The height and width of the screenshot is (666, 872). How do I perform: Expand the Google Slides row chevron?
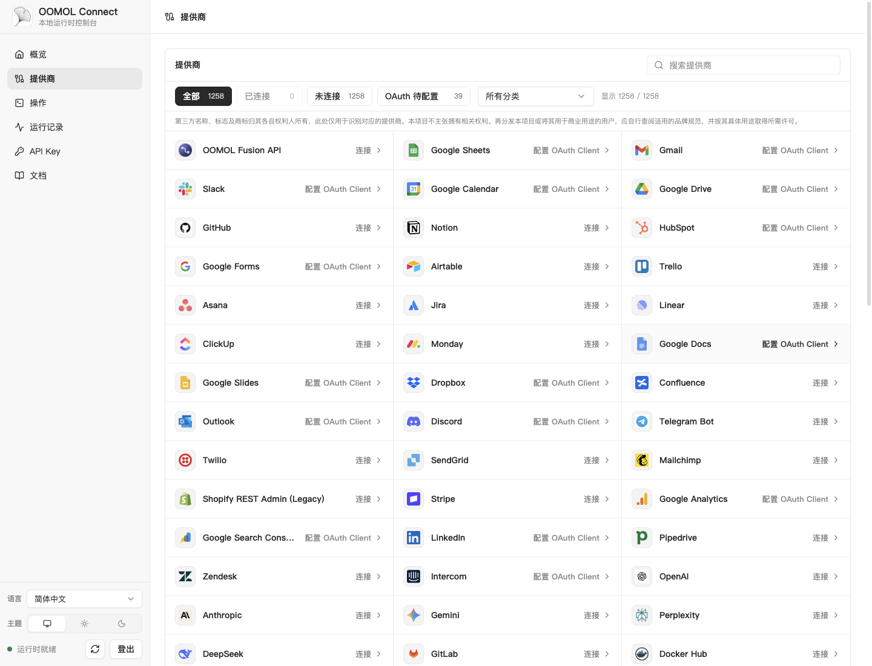pos(379,383)
